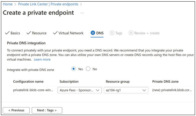Viewport: 196px width, 116px height.
Task: Open the ellipsis menu beside the page title
Action: pos(82,13)
